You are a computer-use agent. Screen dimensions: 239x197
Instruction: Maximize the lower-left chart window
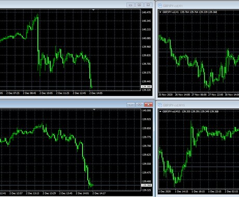tap(140, 105)
